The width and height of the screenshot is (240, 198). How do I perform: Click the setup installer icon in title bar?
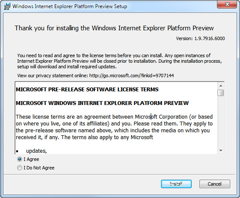7,6
